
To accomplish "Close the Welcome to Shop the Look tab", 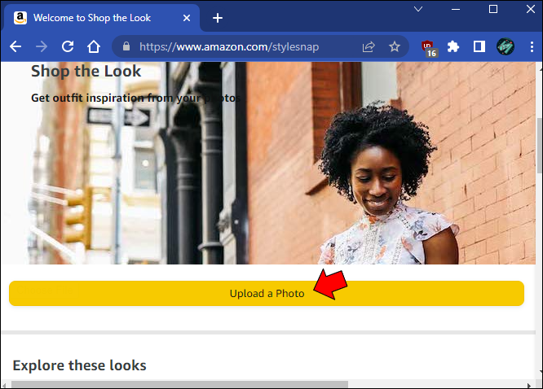I will [187, 18].
